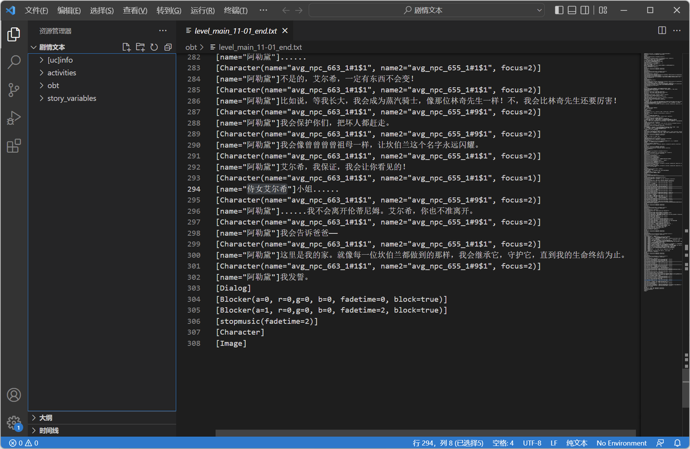Click the selected text 侍女艾尔希

tap(267, 189)
